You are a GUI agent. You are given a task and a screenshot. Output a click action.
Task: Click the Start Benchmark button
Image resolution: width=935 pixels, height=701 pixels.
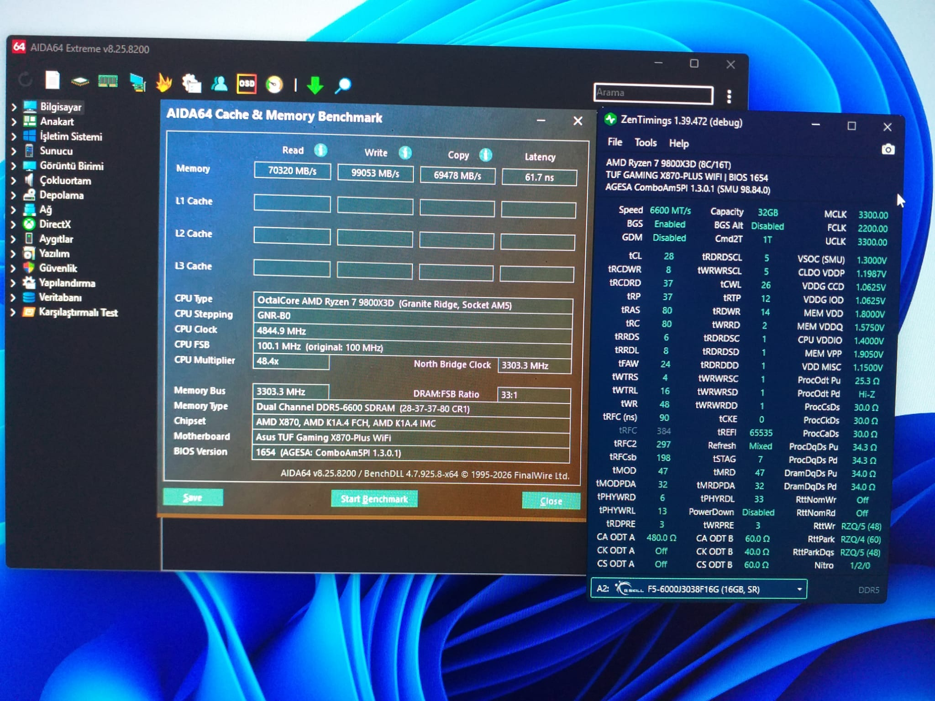[x=374, y=499]
